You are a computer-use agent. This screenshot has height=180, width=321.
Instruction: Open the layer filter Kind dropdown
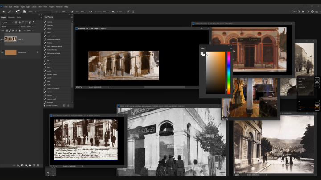click(7, 22)
